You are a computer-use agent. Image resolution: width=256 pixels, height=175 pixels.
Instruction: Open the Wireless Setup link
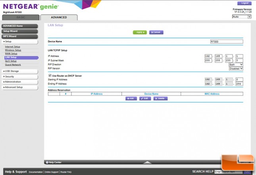(x=13, y=50)
